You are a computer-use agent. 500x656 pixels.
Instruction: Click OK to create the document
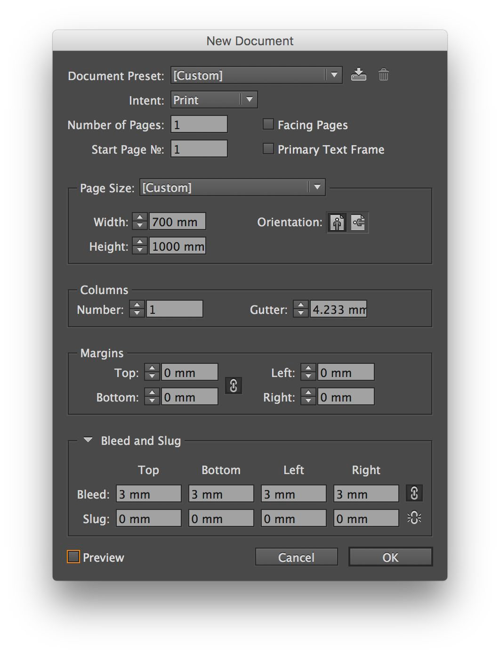pos(390,557)
